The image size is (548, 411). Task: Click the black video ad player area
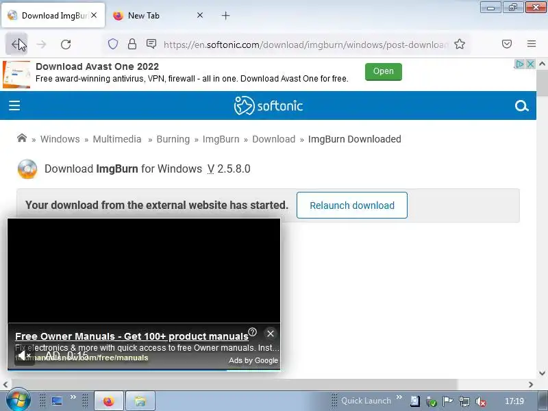click(x=144, y=271)
